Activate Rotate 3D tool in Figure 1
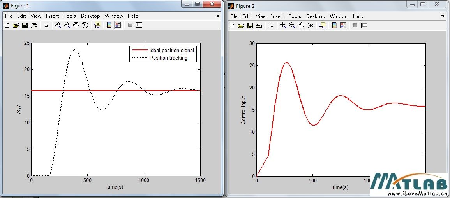450x198 pixels. 85,25
